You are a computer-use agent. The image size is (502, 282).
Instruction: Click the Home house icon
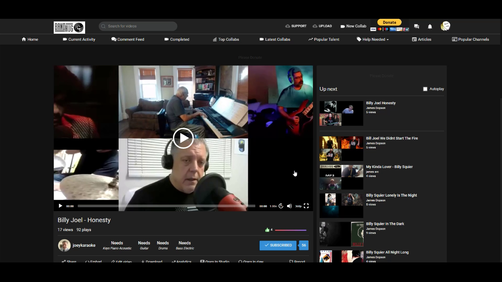coord(24,39)
